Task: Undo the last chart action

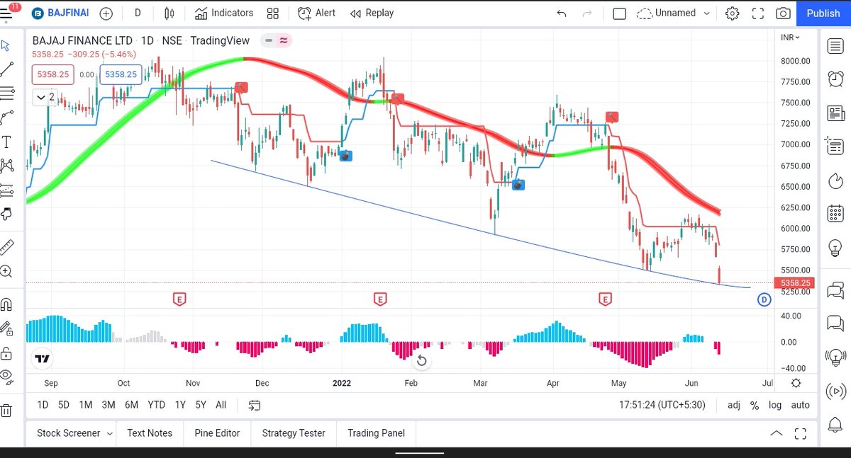Action: [x=562, y=13]
